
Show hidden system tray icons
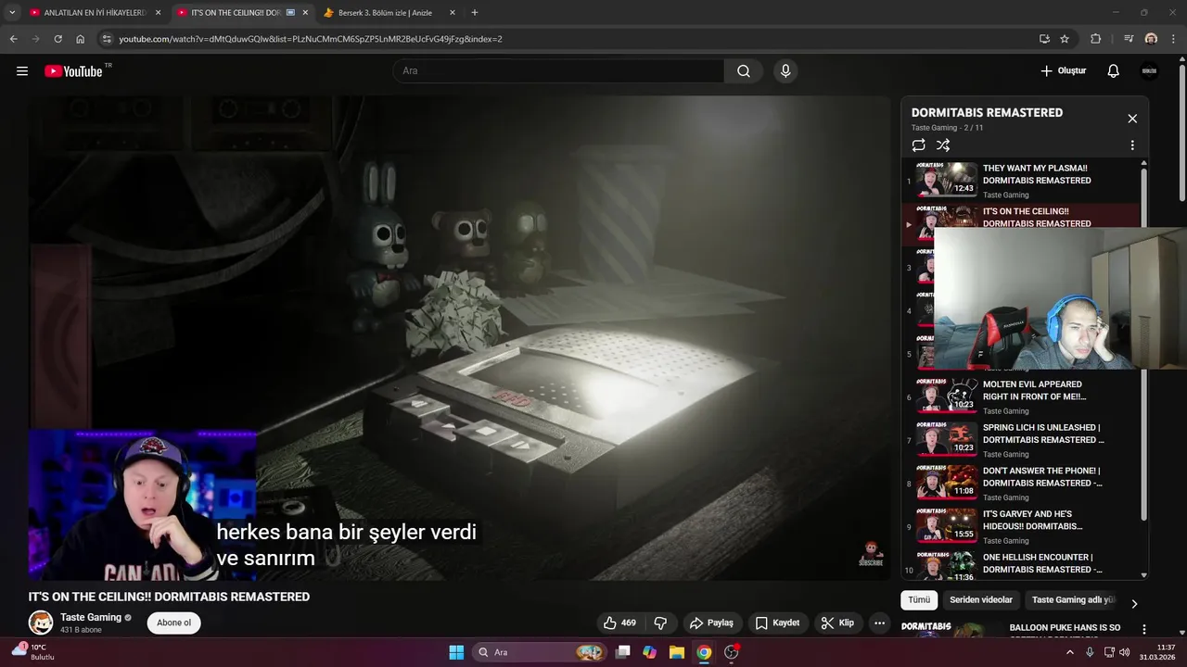[1069, 652]
